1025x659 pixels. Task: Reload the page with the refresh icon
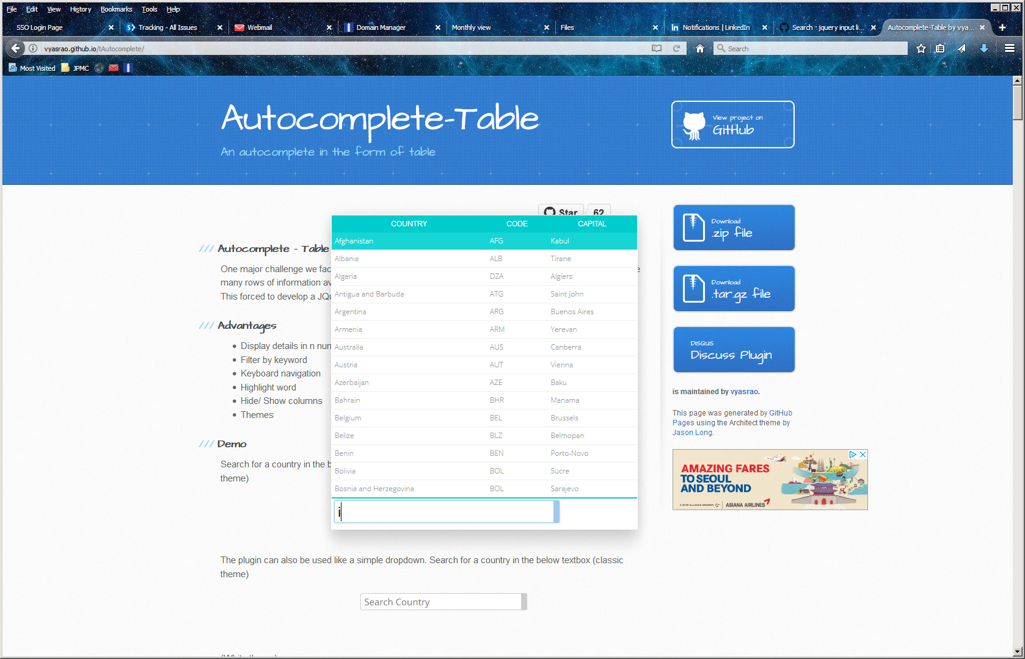click(x=676, y=48)
